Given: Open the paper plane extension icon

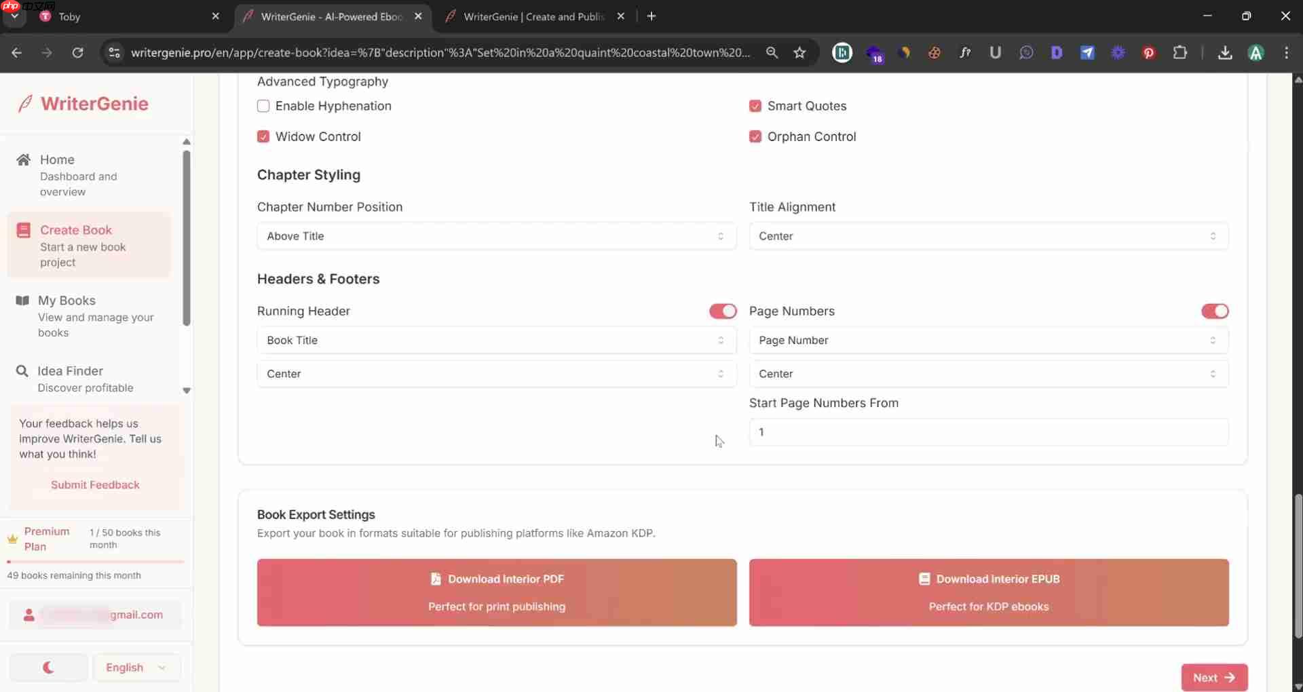Looking at the screenshot, I should point(1087,52).
